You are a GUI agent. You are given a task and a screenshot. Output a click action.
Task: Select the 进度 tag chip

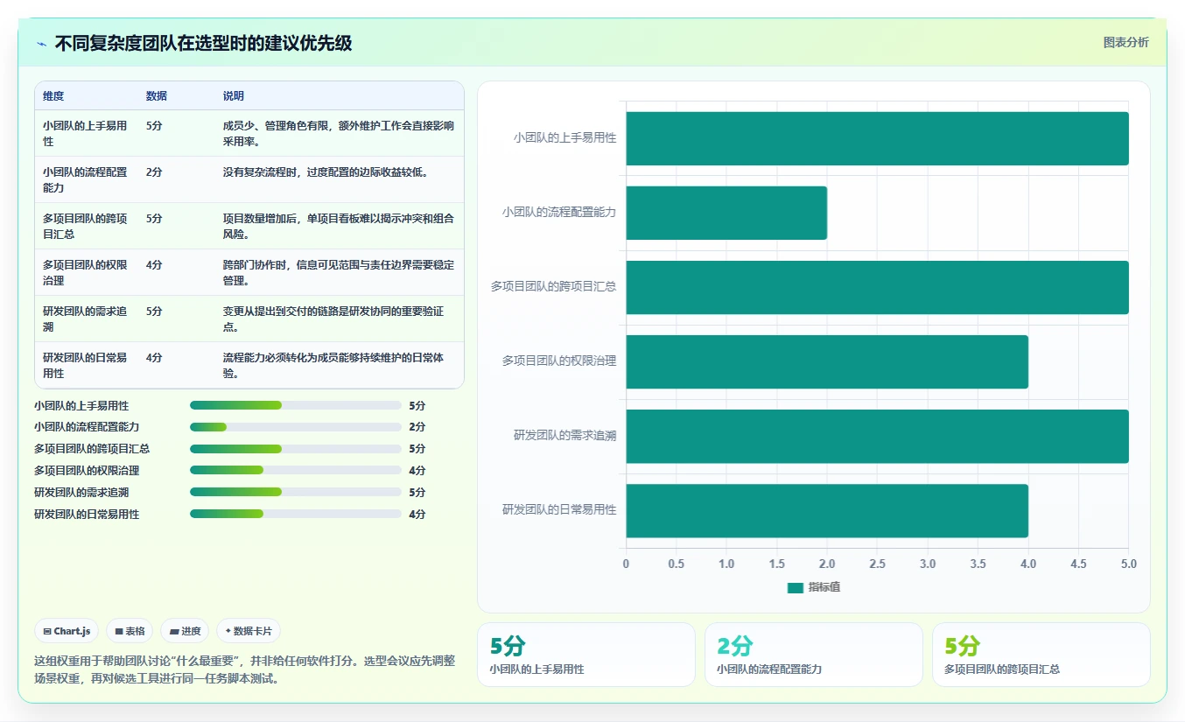point(185,631)
